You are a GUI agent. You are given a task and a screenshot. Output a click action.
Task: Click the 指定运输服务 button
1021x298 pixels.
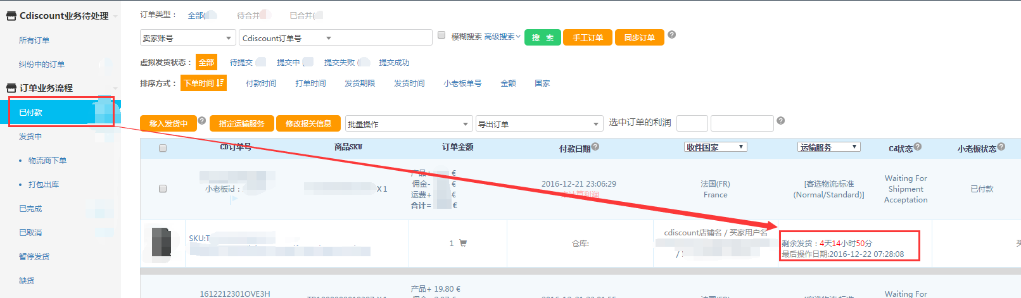click(241, 123)
